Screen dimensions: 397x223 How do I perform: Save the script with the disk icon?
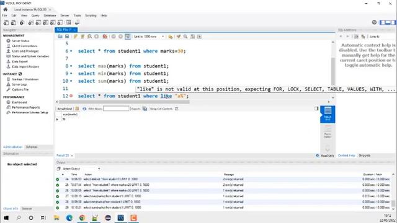click(67, 37)
